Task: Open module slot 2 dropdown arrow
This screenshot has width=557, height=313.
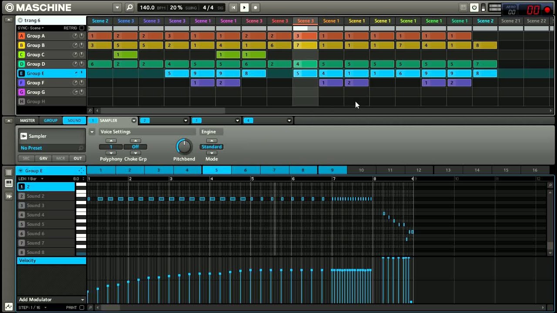Action: click(x=186, y=120)
